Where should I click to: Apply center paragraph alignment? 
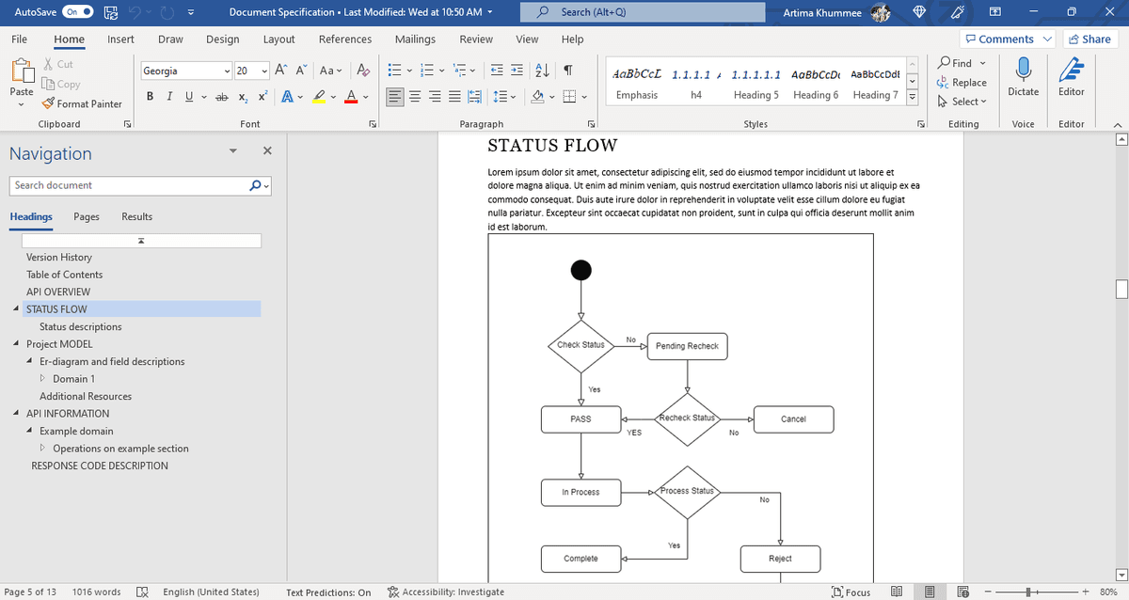pyautogui.click(x=415, y=97)
